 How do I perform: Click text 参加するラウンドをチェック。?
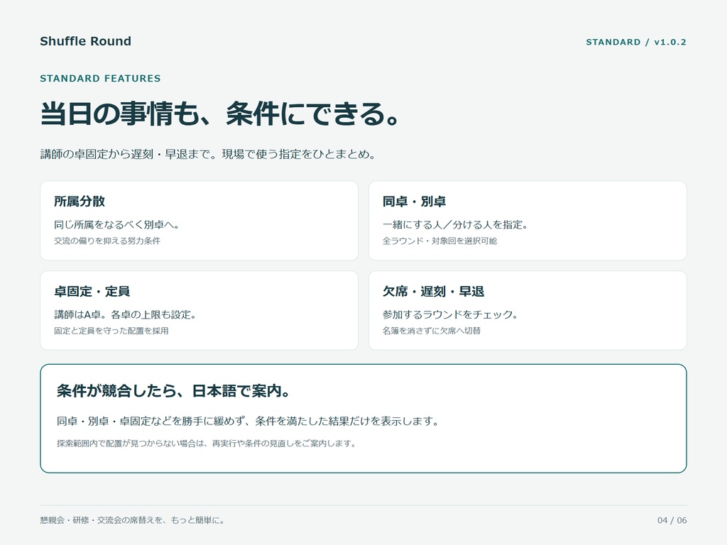[449, 314]
